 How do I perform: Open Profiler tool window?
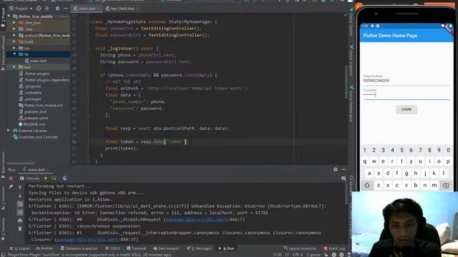coord(44,248)
